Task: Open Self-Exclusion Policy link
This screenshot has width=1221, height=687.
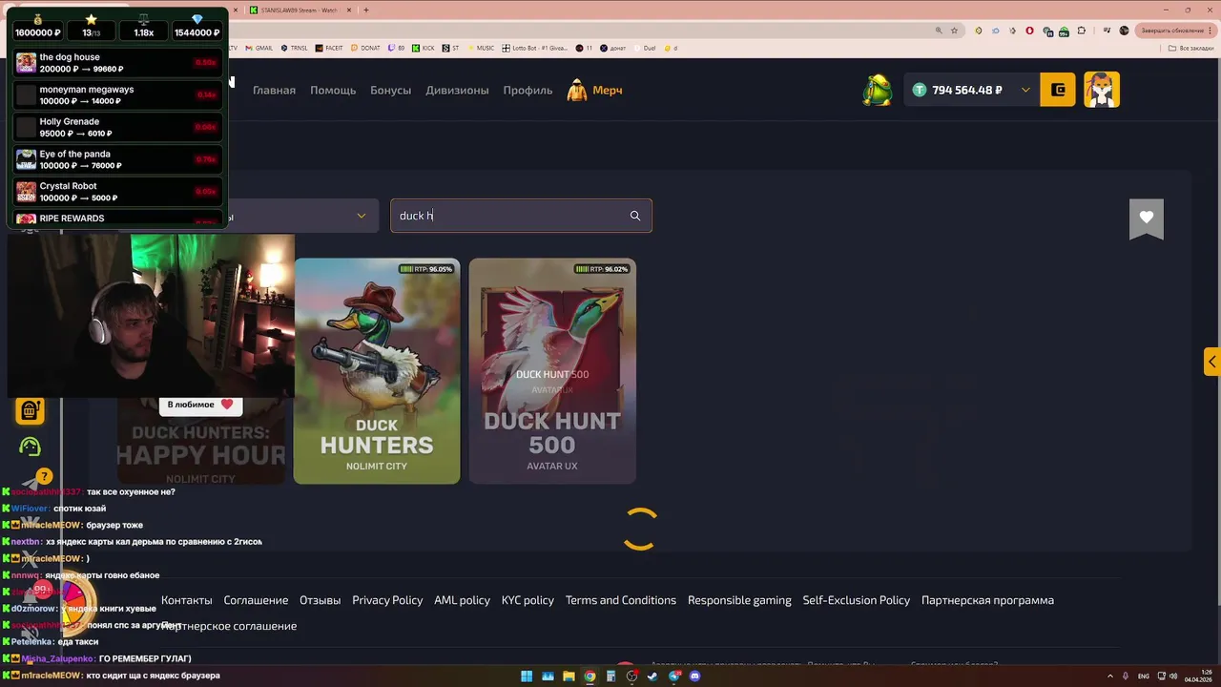Action: tap(857, 600)
